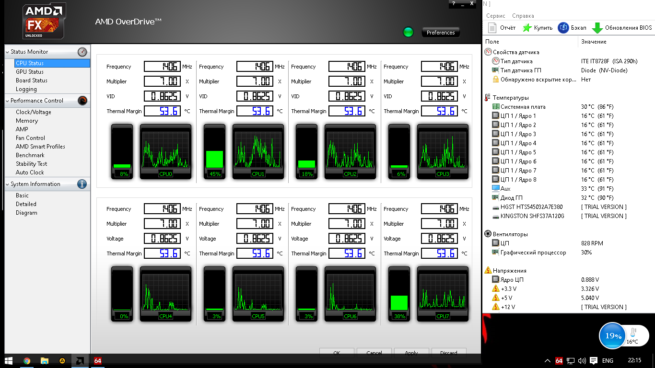This screenshot has height=368, width=655.
Task: Open the volume control in the tray
Action: (582, 361)
